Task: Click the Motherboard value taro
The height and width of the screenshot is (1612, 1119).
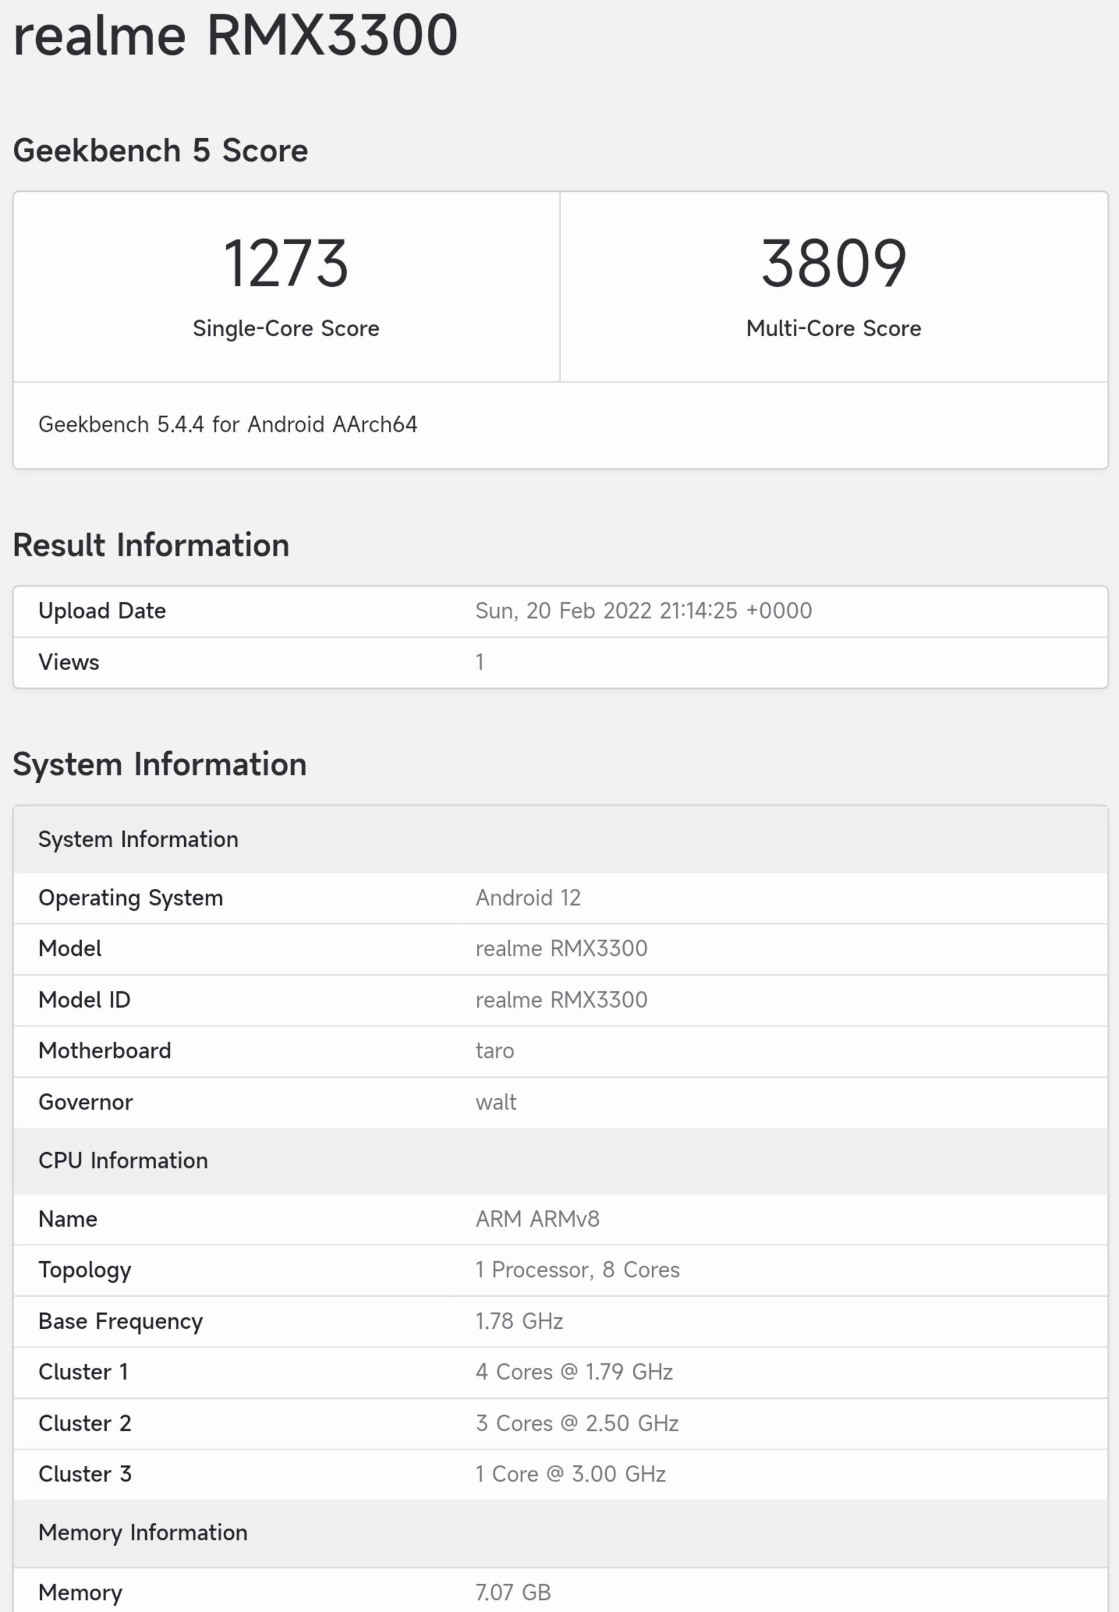Action: click(x=494, y=1050)
